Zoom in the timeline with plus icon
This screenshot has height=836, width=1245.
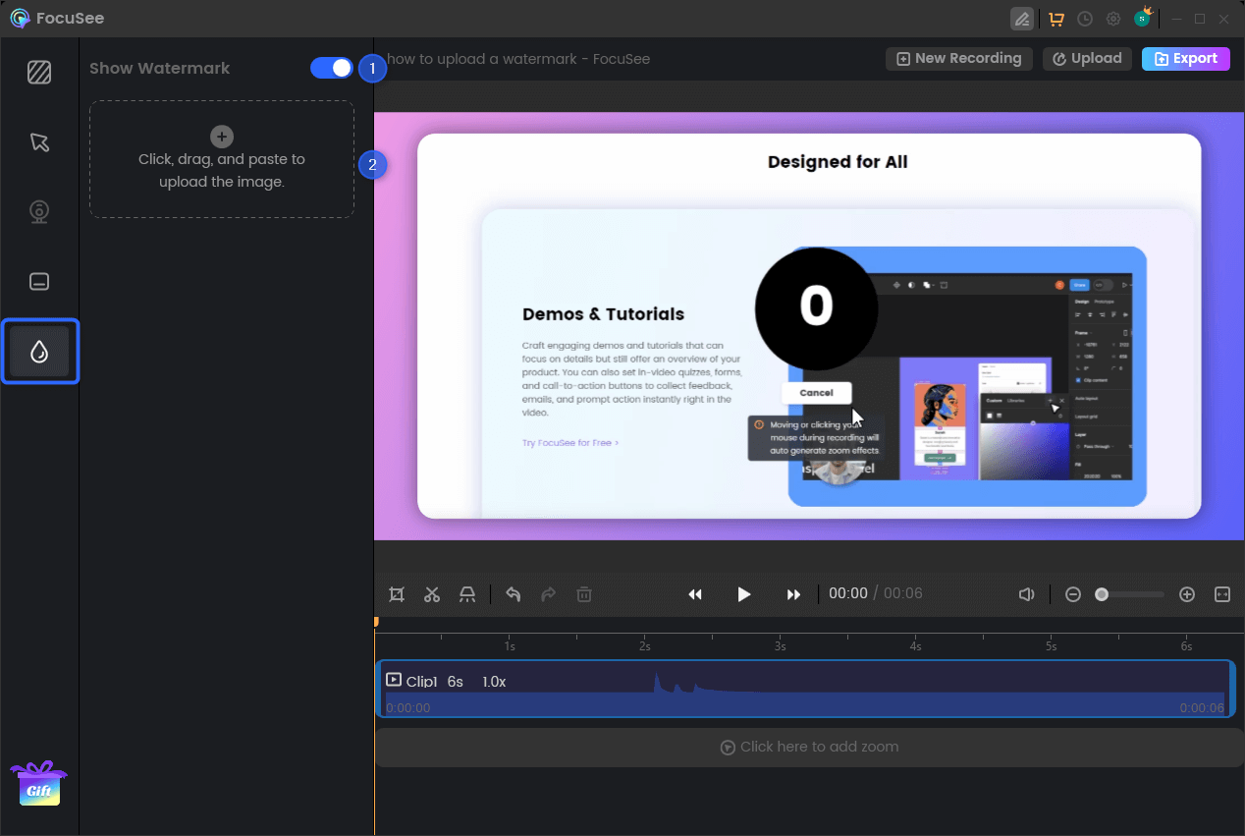pyautogui.click(x=1187, y=594)
